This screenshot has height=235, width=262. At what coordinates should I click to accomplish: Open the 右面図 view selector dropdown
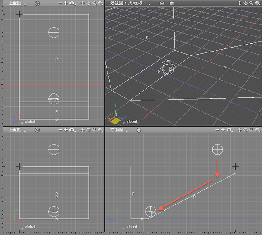119,130
